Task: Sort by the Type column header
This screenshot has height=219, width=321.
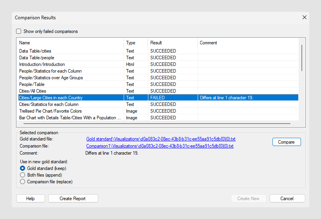Action: pos(136,43)
